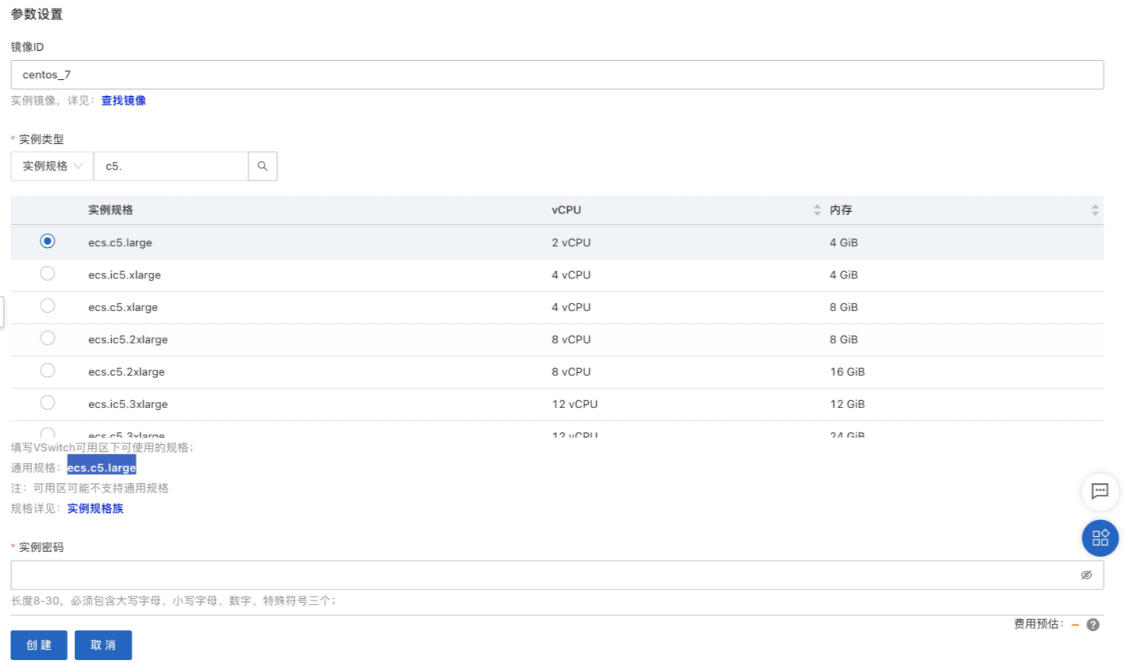The height and width of the screenshot is (663, 1128).
Task: Select the ecs.ic5.3xlarge radio button
Action: pos(48,403)
